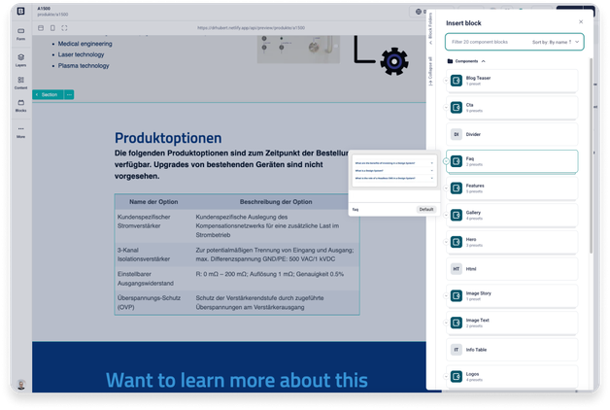This screenshot has height=410, width=610.
Task: Open the user avatar at bottom left
Action: click(21, 385)
